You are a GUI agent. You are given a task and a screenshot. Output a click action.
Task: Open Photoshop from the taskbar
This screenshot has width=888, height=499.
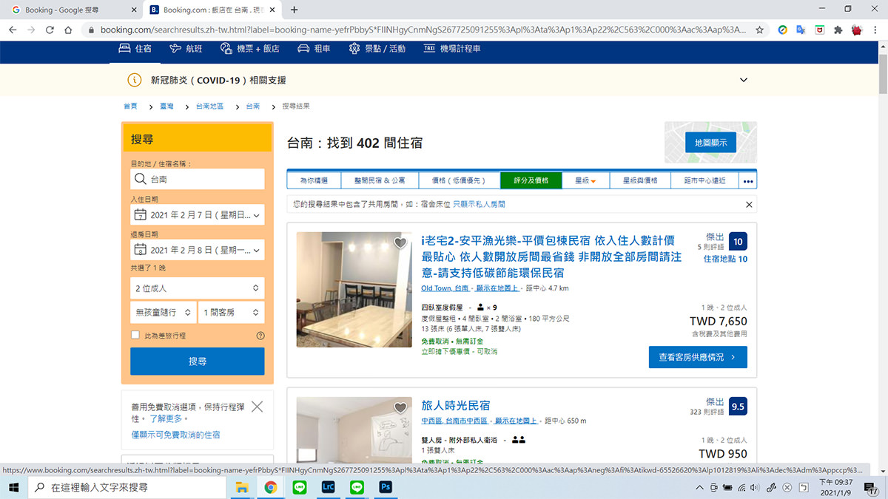click(x=385, y=487)
